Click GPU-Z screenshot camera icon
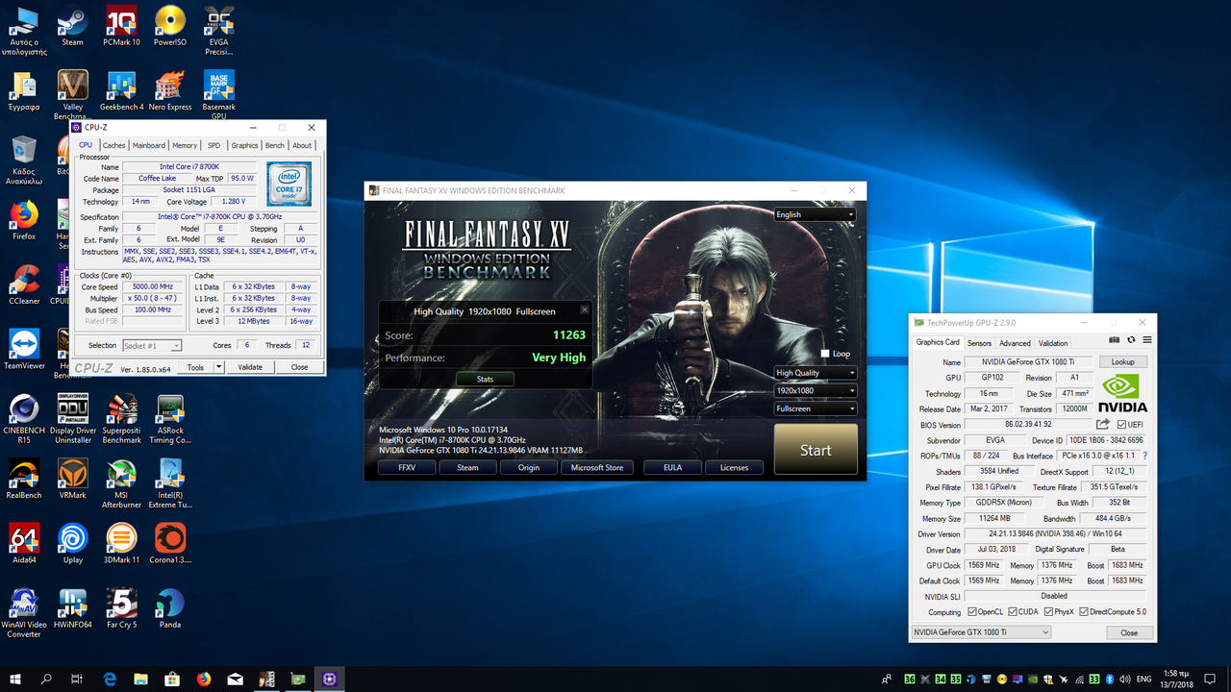 coord(1114,340)
